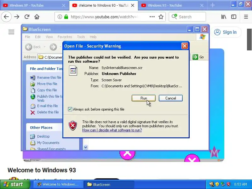Open the Firefox hamburger menu
252x189 pixels.
(246, 17)
